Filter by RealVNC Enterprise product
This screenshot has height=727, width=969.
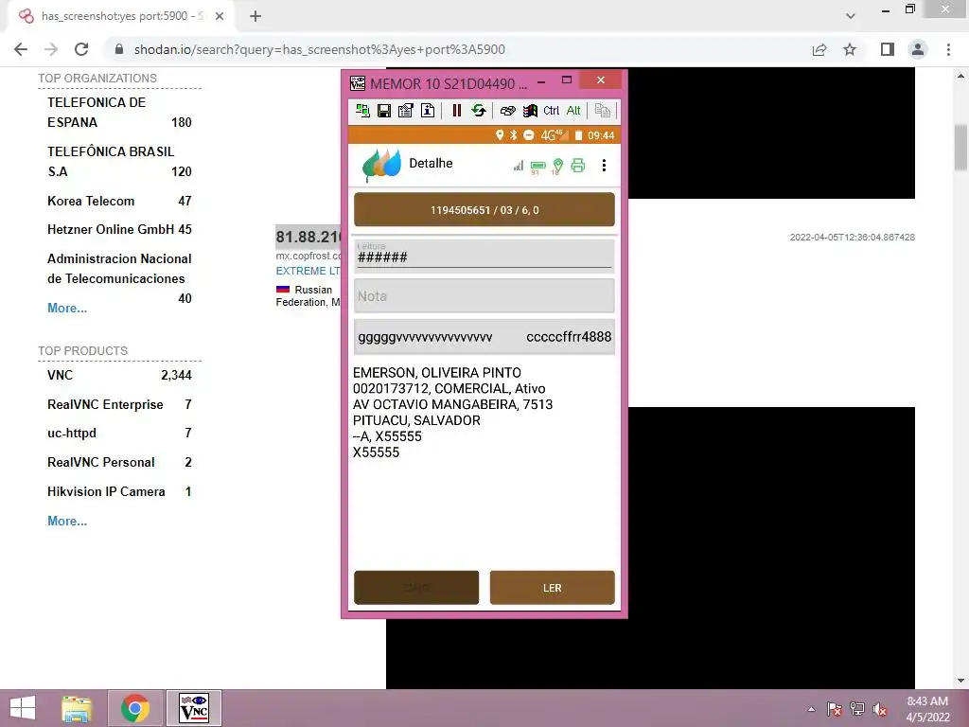[x=119, y=404]
